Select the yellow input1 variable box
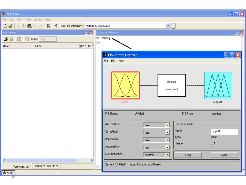This screenshot has width=246, height=185. click(125, 85)
